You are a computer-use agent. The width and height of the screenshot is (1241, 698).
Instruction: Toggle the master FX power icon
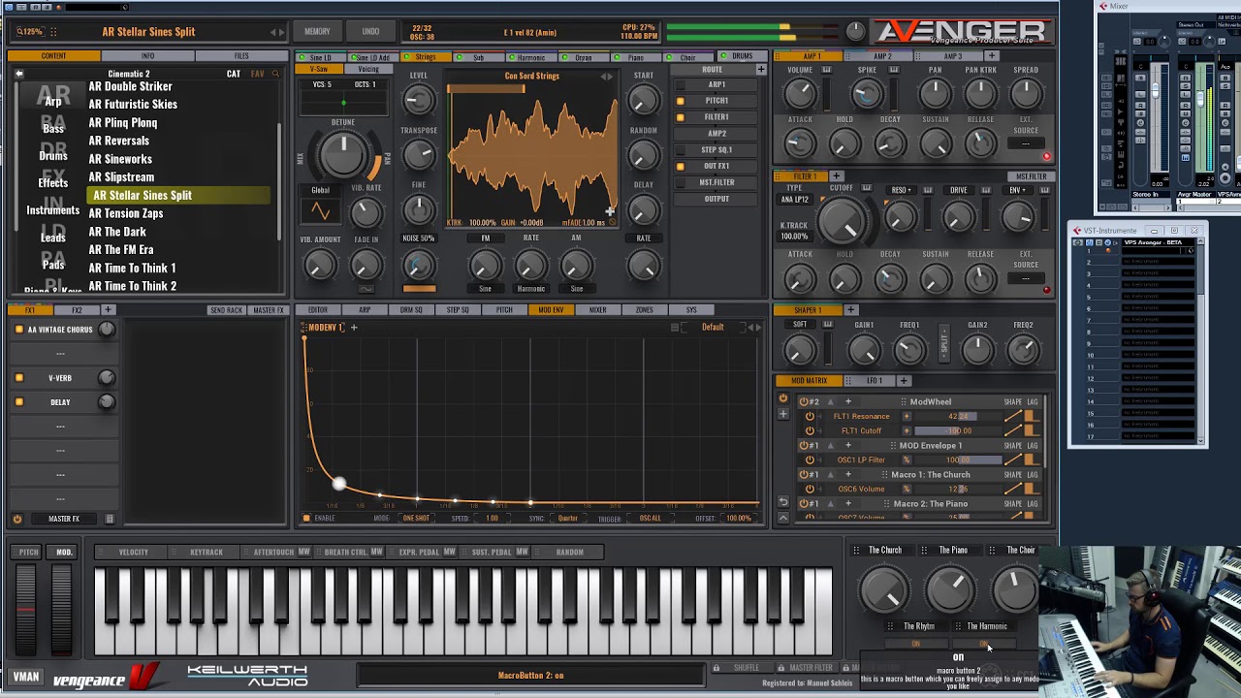pos(16,519)
